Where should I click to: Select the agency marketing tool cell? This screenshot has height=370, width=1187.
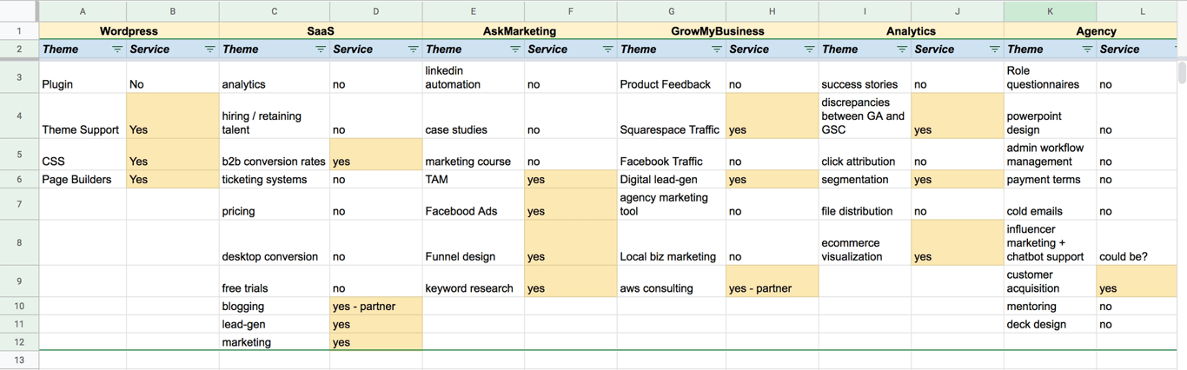pyautogui.click(x=672, y=204)
